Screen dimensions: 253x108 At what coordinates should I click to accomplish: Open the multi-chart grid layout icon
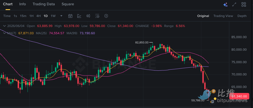(244, 4)
